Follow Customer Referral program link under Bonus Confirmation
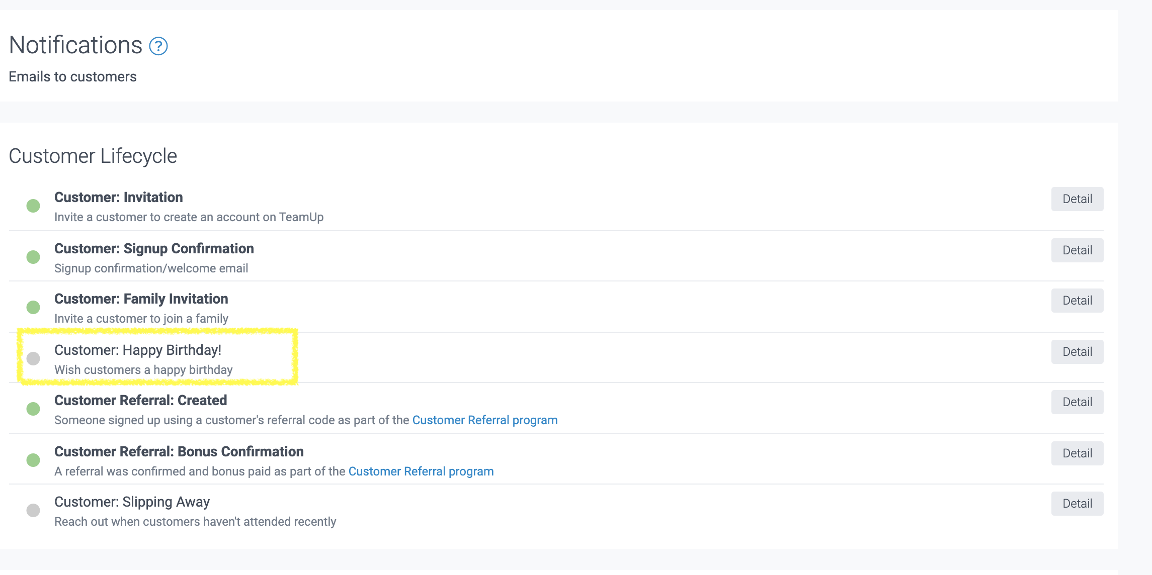The image size is (1152, 575). click(421, 471)
